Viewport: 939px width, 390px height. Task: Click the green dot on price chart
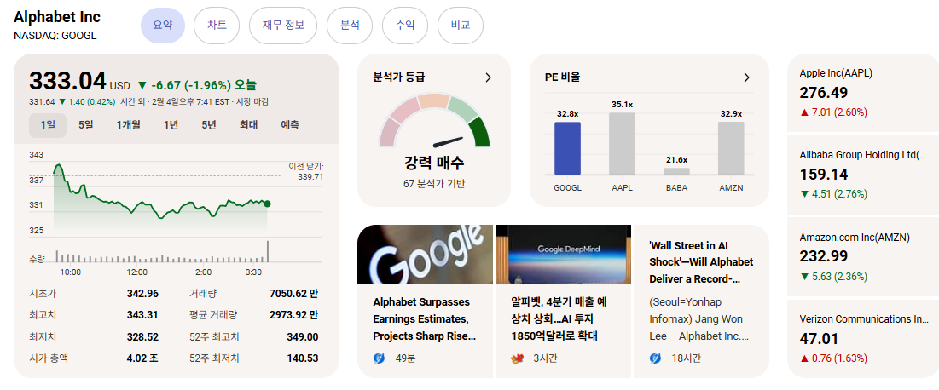(x=267, y=204)
